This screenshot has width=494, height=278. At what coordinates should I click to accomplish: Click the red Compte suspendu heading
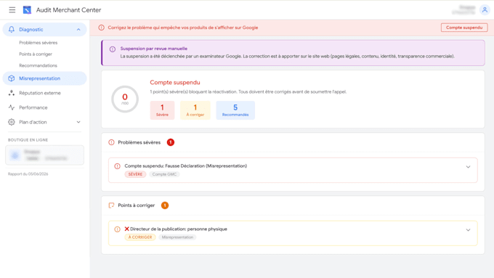pyautogui.click(x=175, y=83)
